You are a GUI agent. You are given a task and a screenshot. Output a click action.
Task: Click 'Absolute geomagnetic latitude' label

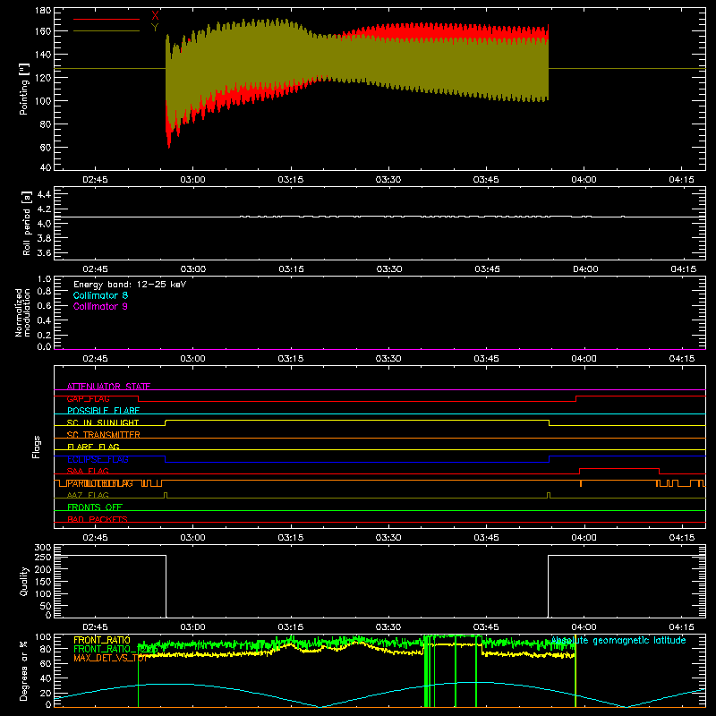click(x=618, y=640)
